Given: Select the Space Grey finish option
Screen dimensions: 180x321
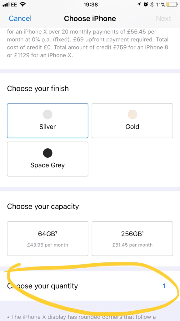Looking at the screenshot, I should tap(47, 159).
